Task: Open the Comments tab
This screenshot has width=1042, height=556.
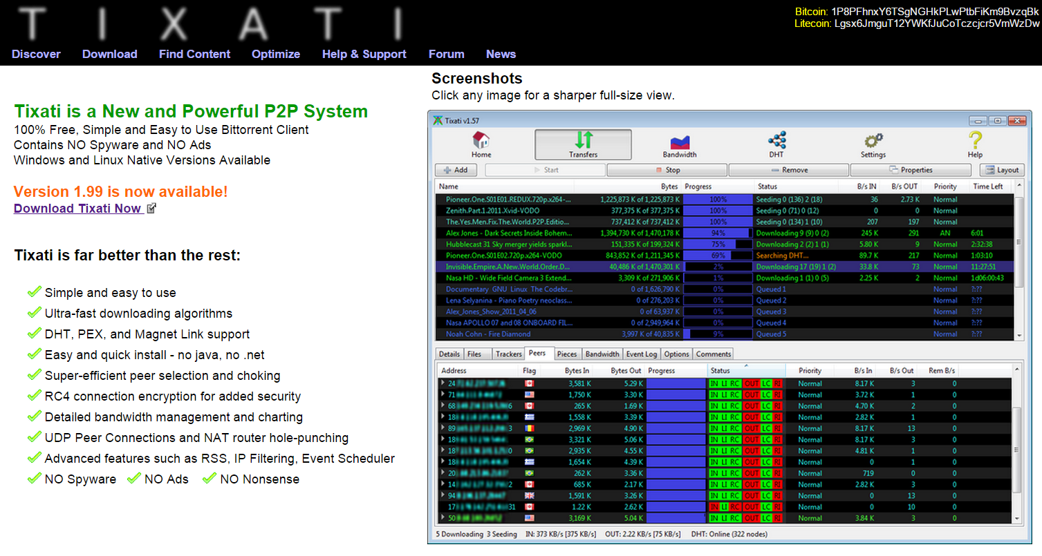Action: 714,354
